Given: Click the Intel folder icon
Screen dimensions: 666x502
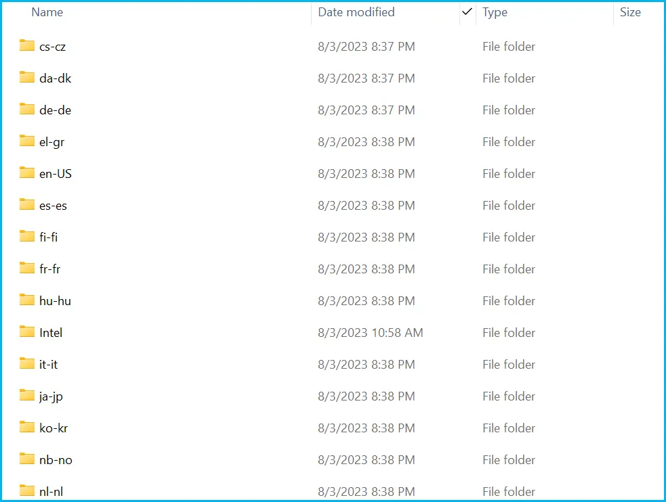Looking at the screenshot, I should [27, 332].
